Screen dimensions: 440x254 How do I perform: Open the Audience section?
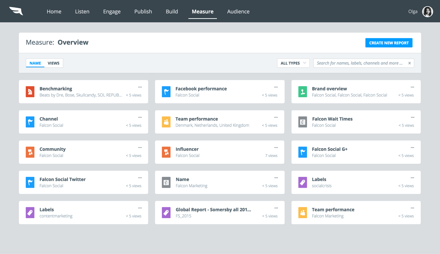pos(238,12)
